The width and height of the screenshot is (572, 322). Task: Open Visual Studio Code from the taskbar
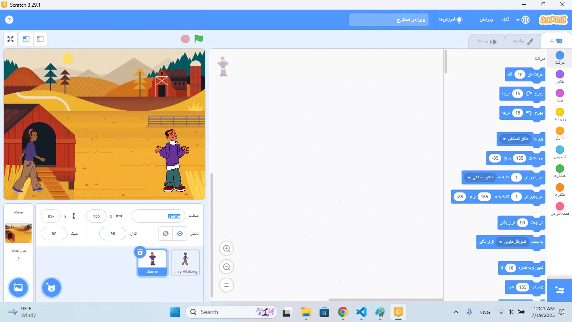tap(361, 312)
